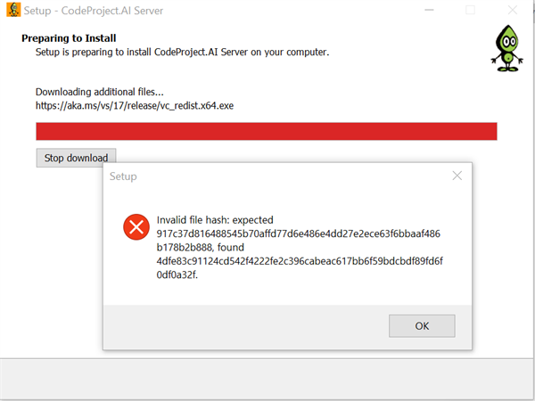Select the found hash starting with 4dfe83c9

coord(300,267)
